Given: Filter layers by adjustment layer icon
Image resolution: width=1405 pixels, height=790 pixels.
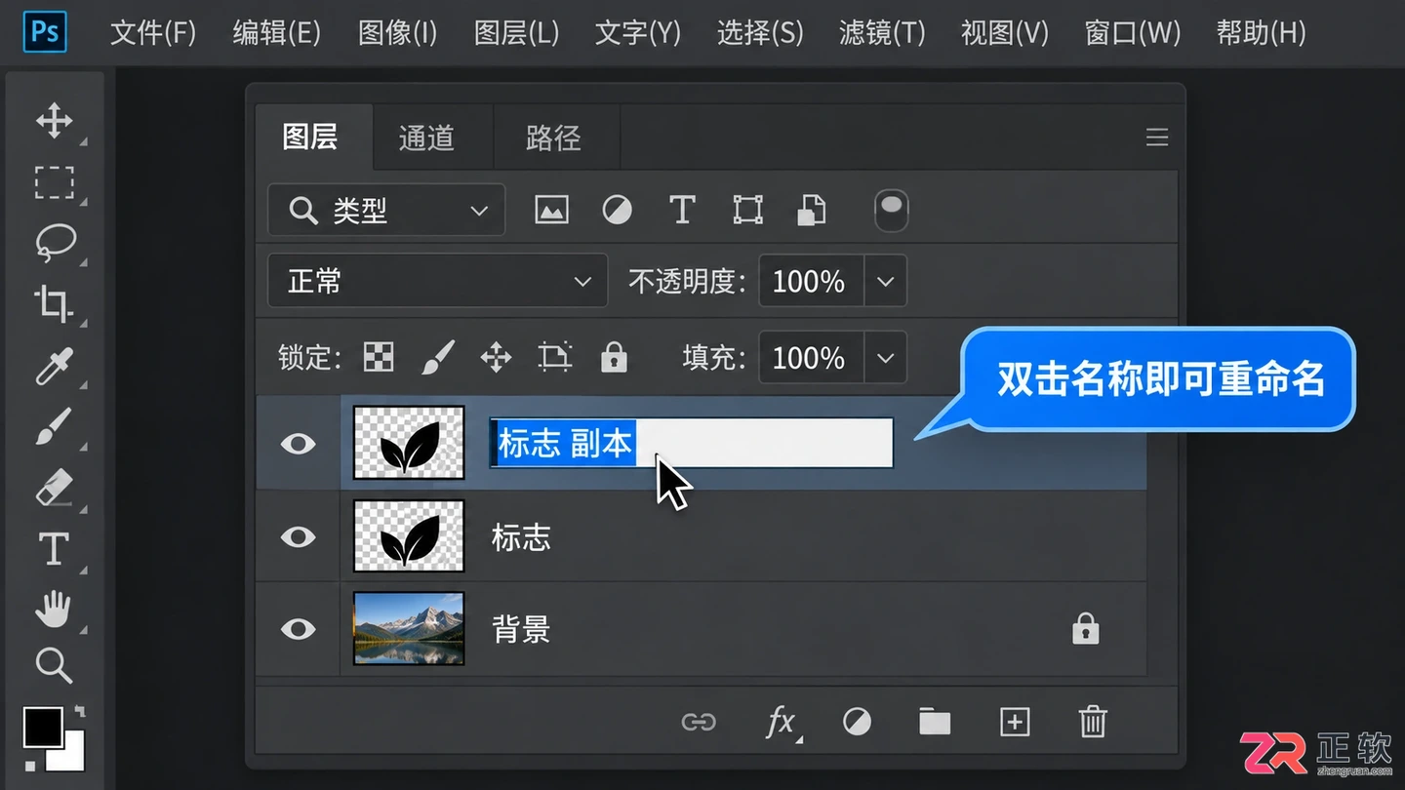Looking at the screenshot, I should point(617,210).
